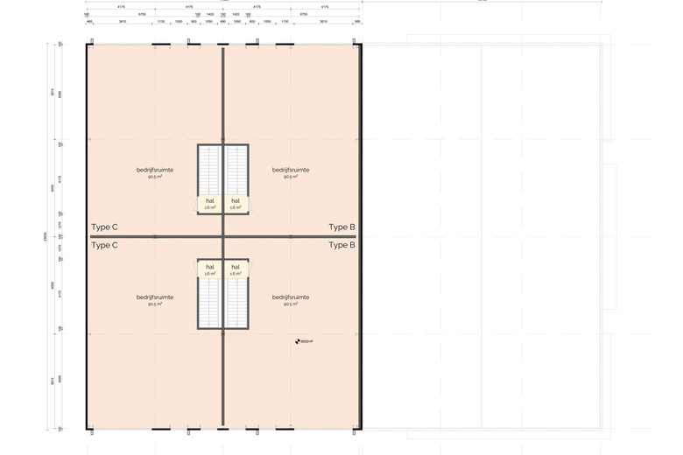Image resolution: width=683 pixels, height=455 pixels.
Task: Click 'bedrijfsruimte' label in upper Type C unit
Action: point(155,170)
